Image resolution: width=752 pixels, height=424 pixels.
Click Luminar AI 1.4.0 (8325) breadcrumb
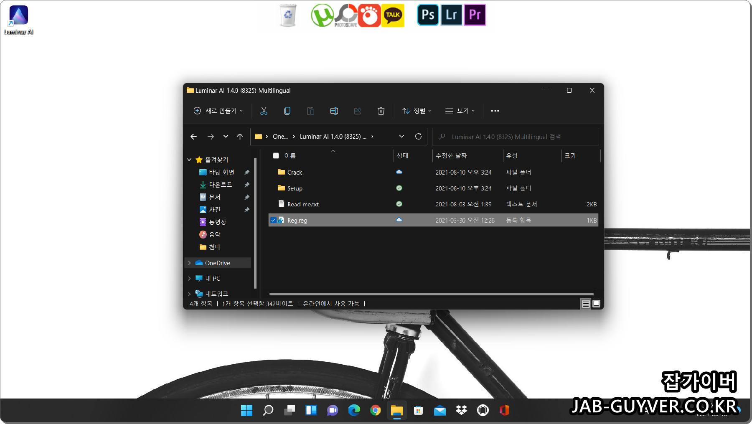[333, 137]
